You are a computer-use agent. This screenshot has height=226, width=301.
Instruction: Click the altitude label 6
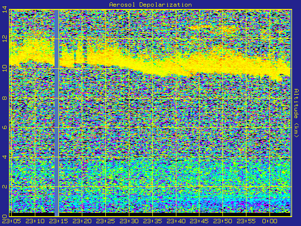(5, 128)
